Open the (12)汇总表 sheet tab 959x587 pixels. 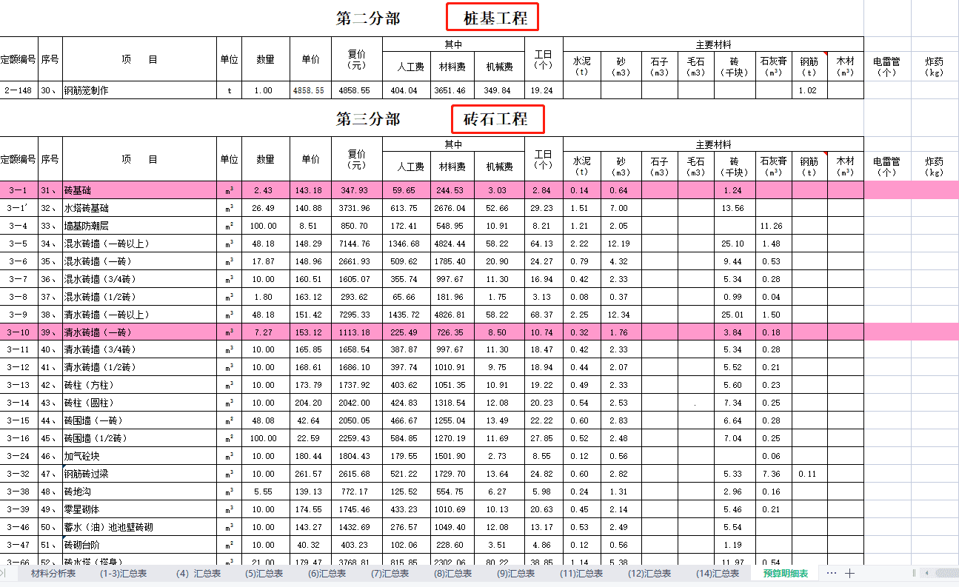pos(649,574)
